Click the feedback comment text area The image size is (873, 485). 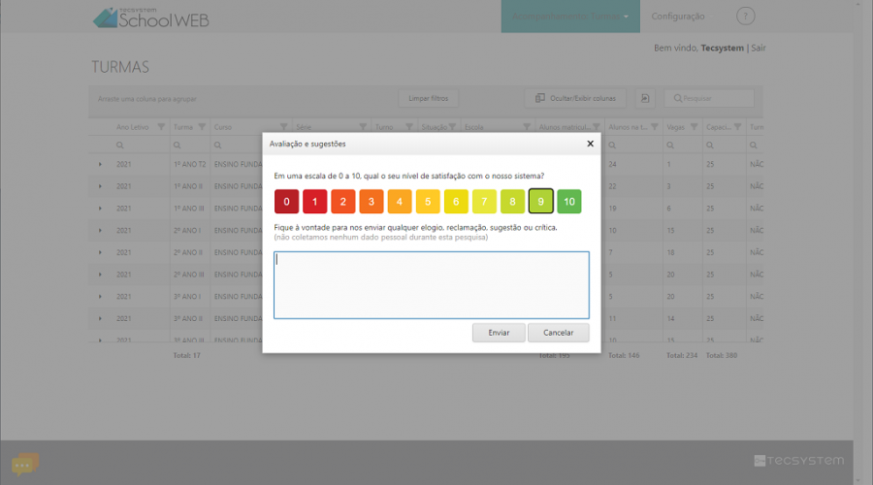(x=431, y=284)
